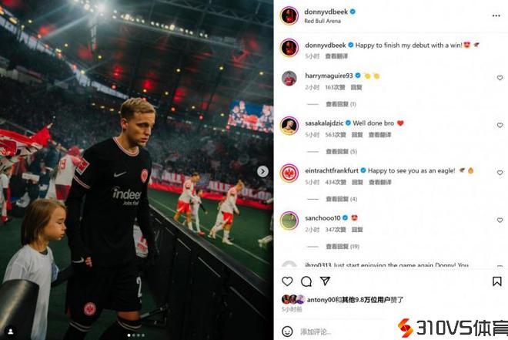This screenshot has height=340, width=508.
Task: Like the post with the heart icon
Action: click(287, 281)
